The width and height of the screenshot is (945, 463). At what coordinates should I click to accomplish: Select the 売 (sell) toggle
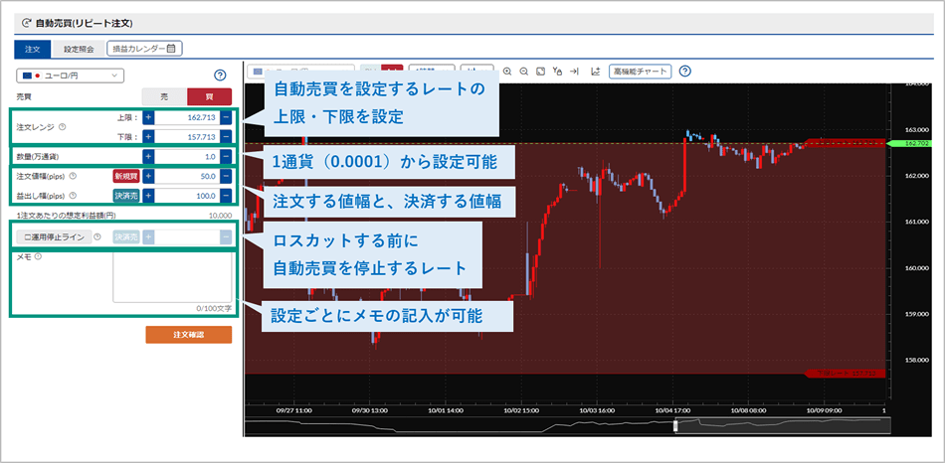164,96
